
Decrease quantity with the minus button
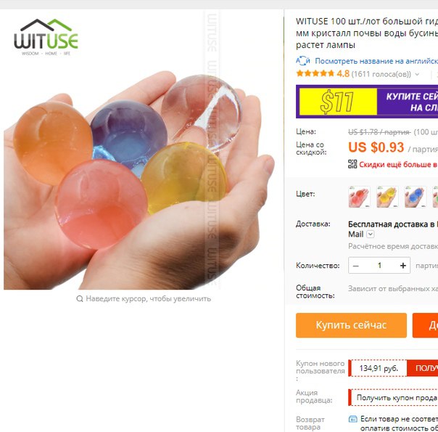click(355, 265)
